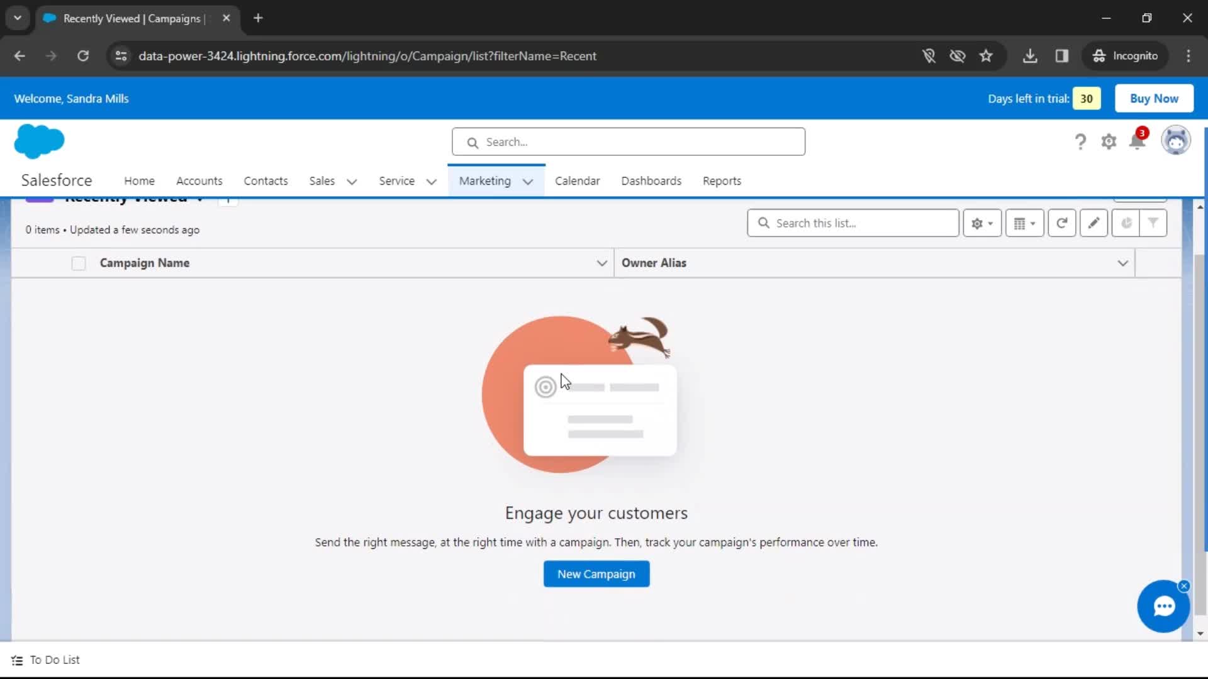Click the Salesforce cloud logo
Image resolution: width=1208 pixels, height=679 pixels.
tap(39, 141)
